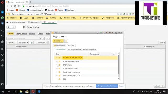Expand the Отчетность в фонды folder
This screenshot has height=94, width=168.
pos(57,61)
